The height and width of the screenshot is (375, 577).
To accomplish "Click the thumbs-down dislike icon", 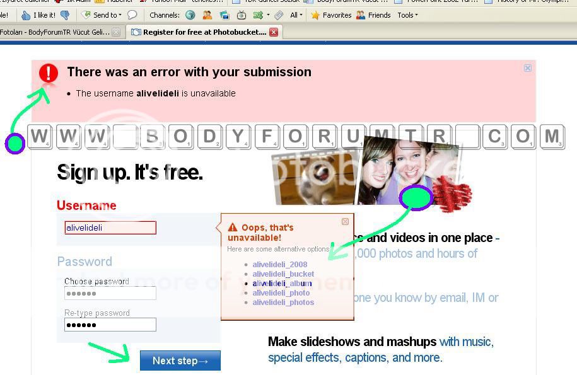I will [65, 15].
